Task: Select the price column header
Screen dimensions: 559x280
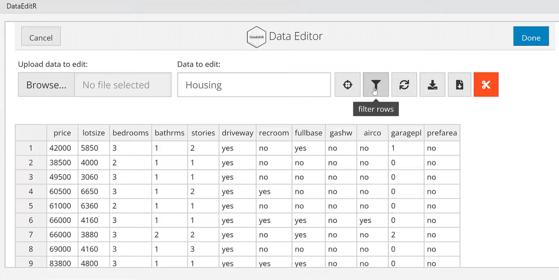Action: [62, 133]
